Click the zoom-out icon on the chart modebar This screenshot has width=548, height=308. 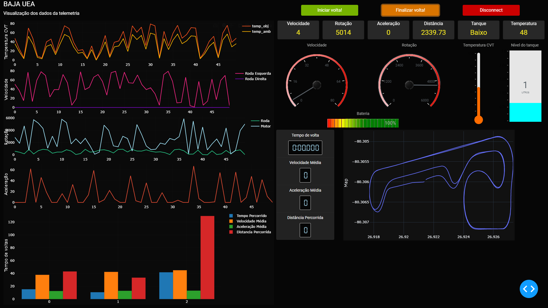click(x=247, y=26)
